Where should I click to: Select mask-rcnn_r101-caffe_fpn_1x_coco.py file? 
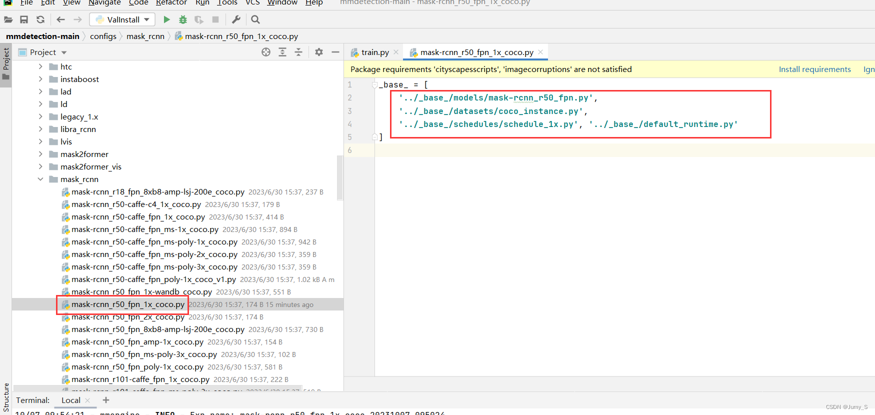pos(140,379)
